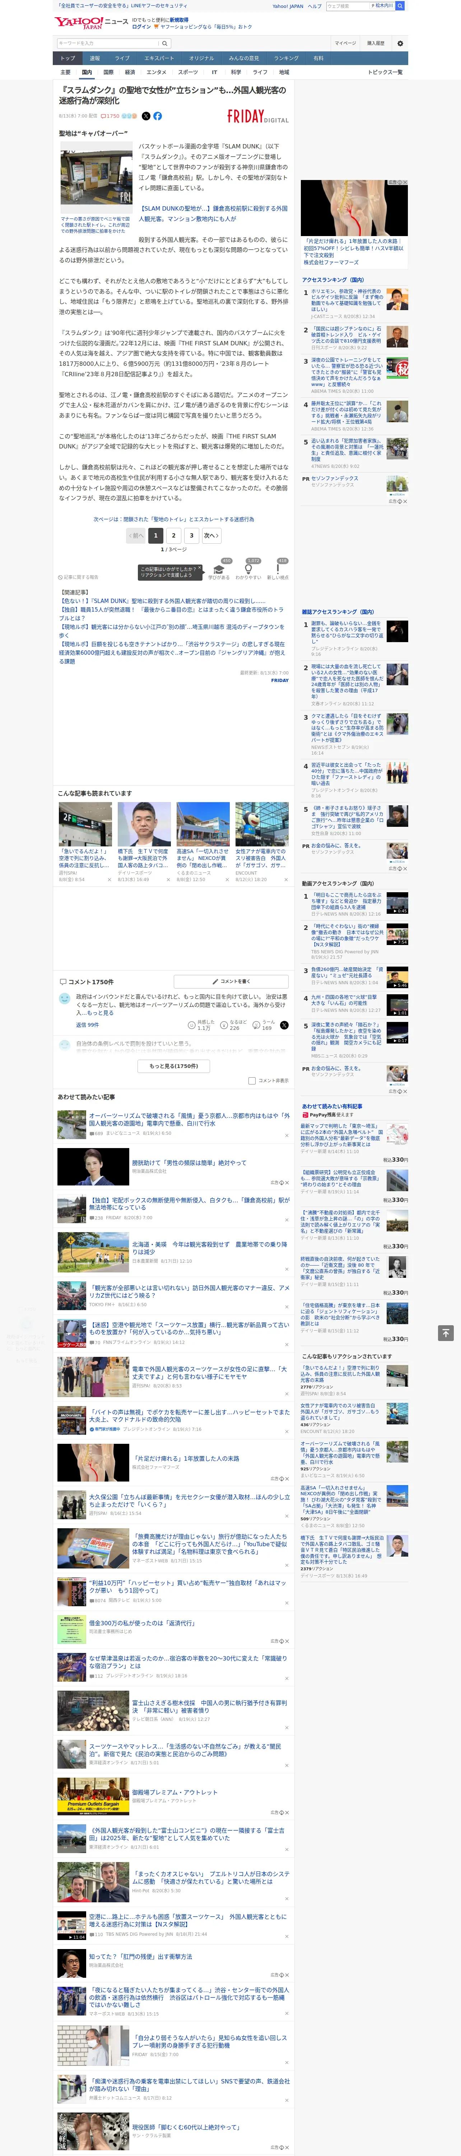This screenshot has height=2156, width=461.
Task: Click the 次へ next page button
Action: pos(212,536)
